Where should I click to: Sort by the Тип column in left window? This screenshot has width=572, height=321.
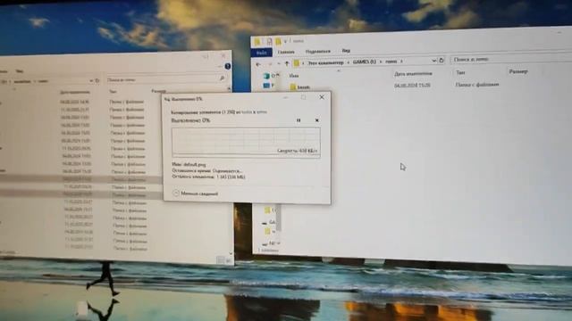(113, 92)
